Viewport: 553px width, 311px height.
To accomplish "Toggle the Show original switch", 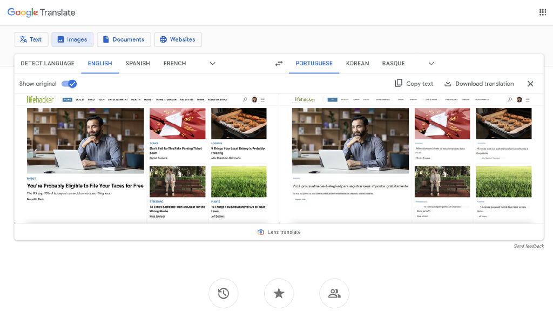I will point(69,84).
